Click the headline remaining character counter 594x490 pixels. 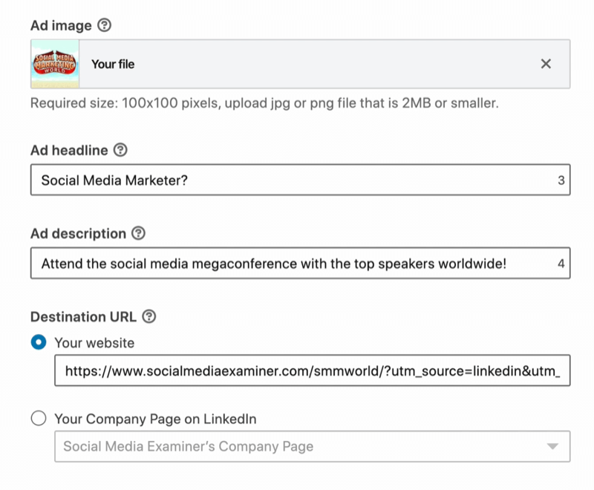tap(561, 180)
